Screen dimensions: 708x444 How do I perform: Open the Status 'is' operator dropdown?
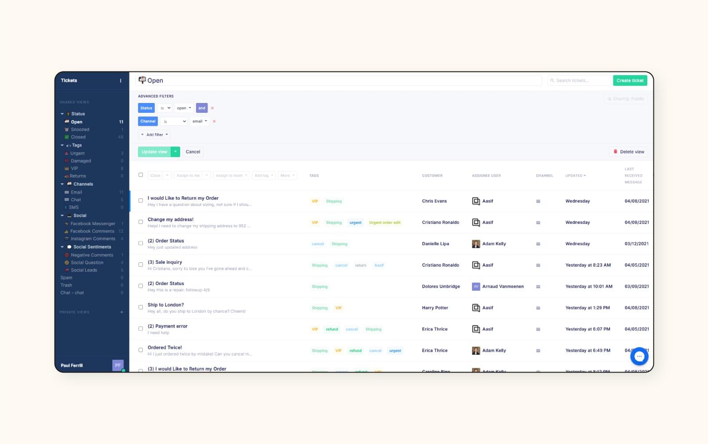pyautogui.click(x=165, y=108)
